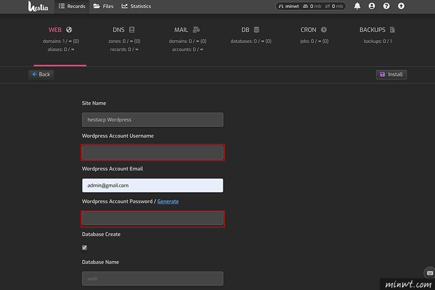Viewport: 435px width, 290px height.
Task: Click the BACKUPS file icon
Action: pyautogui.click(x=393, y=30)
